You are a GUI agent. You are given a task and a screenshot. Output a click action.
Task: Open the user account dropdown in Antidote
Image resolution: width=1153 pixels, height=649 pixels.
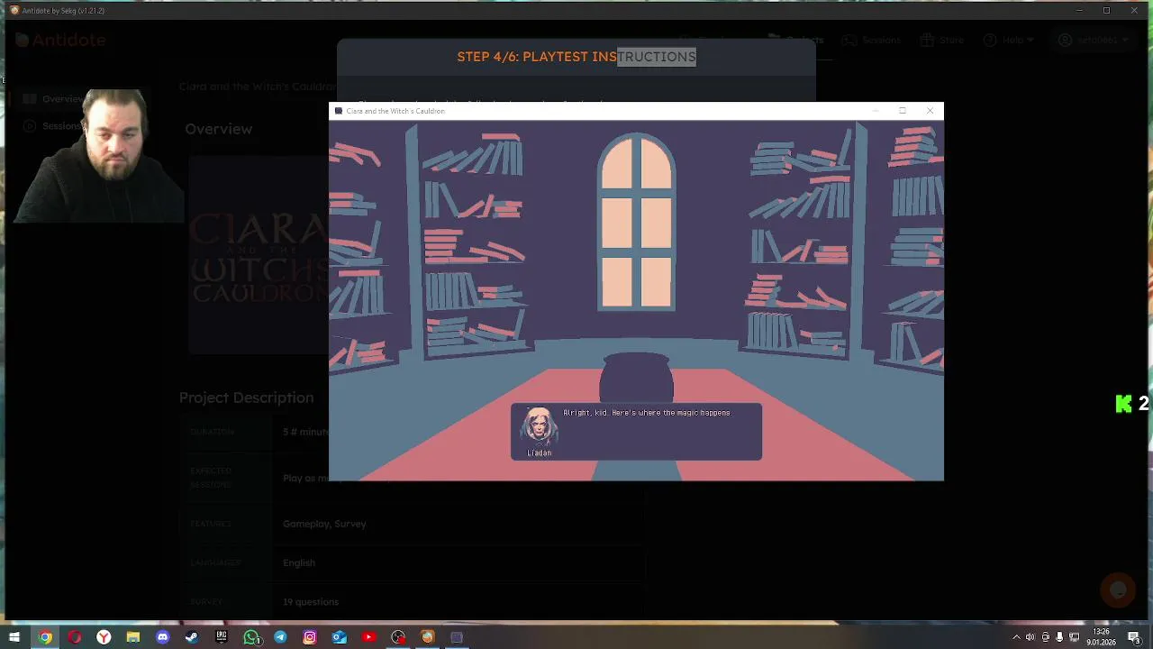(x=1094, y=40)
